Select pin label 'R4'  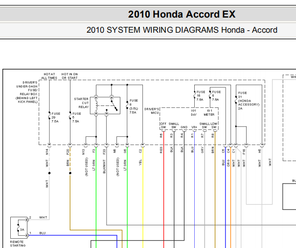pos(182,136)
